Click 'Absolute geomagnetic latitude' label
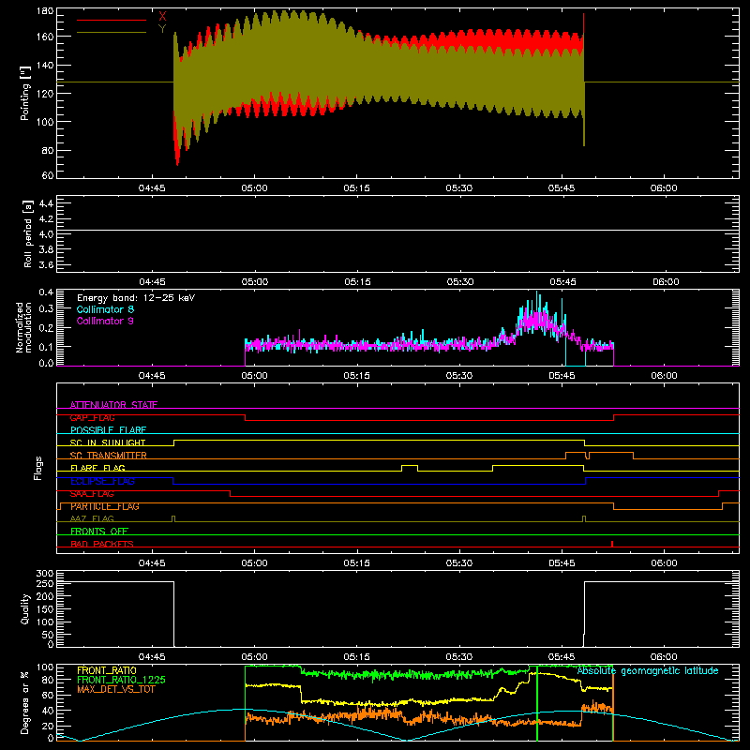 (x=648, y=670)
